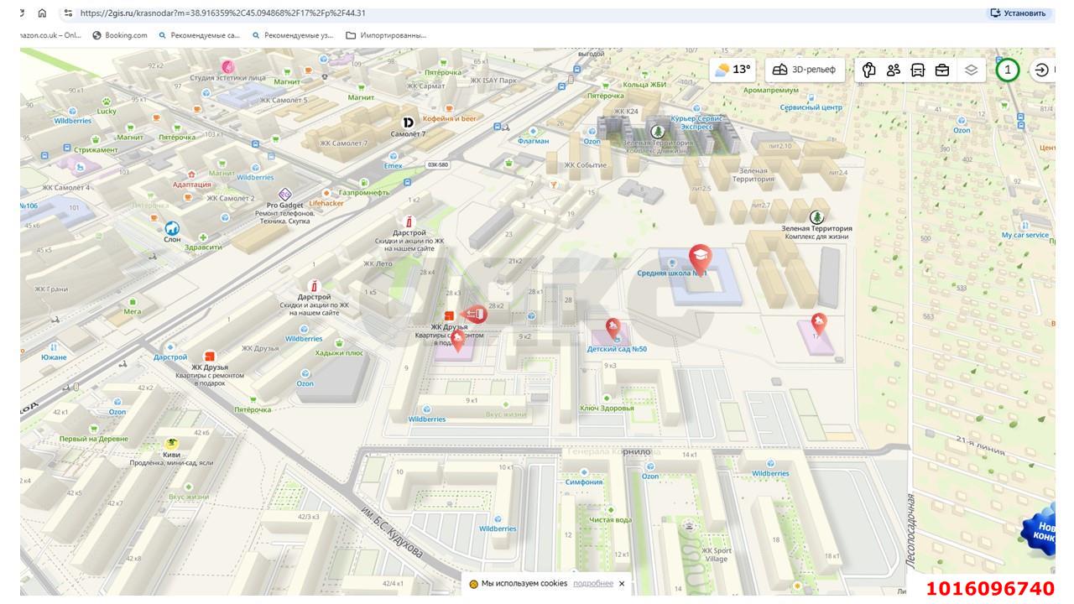The width and height of the screenshot is (1074, 604).
Task: Open the Импортированные bookmarks folder
Action: [386, 35]
